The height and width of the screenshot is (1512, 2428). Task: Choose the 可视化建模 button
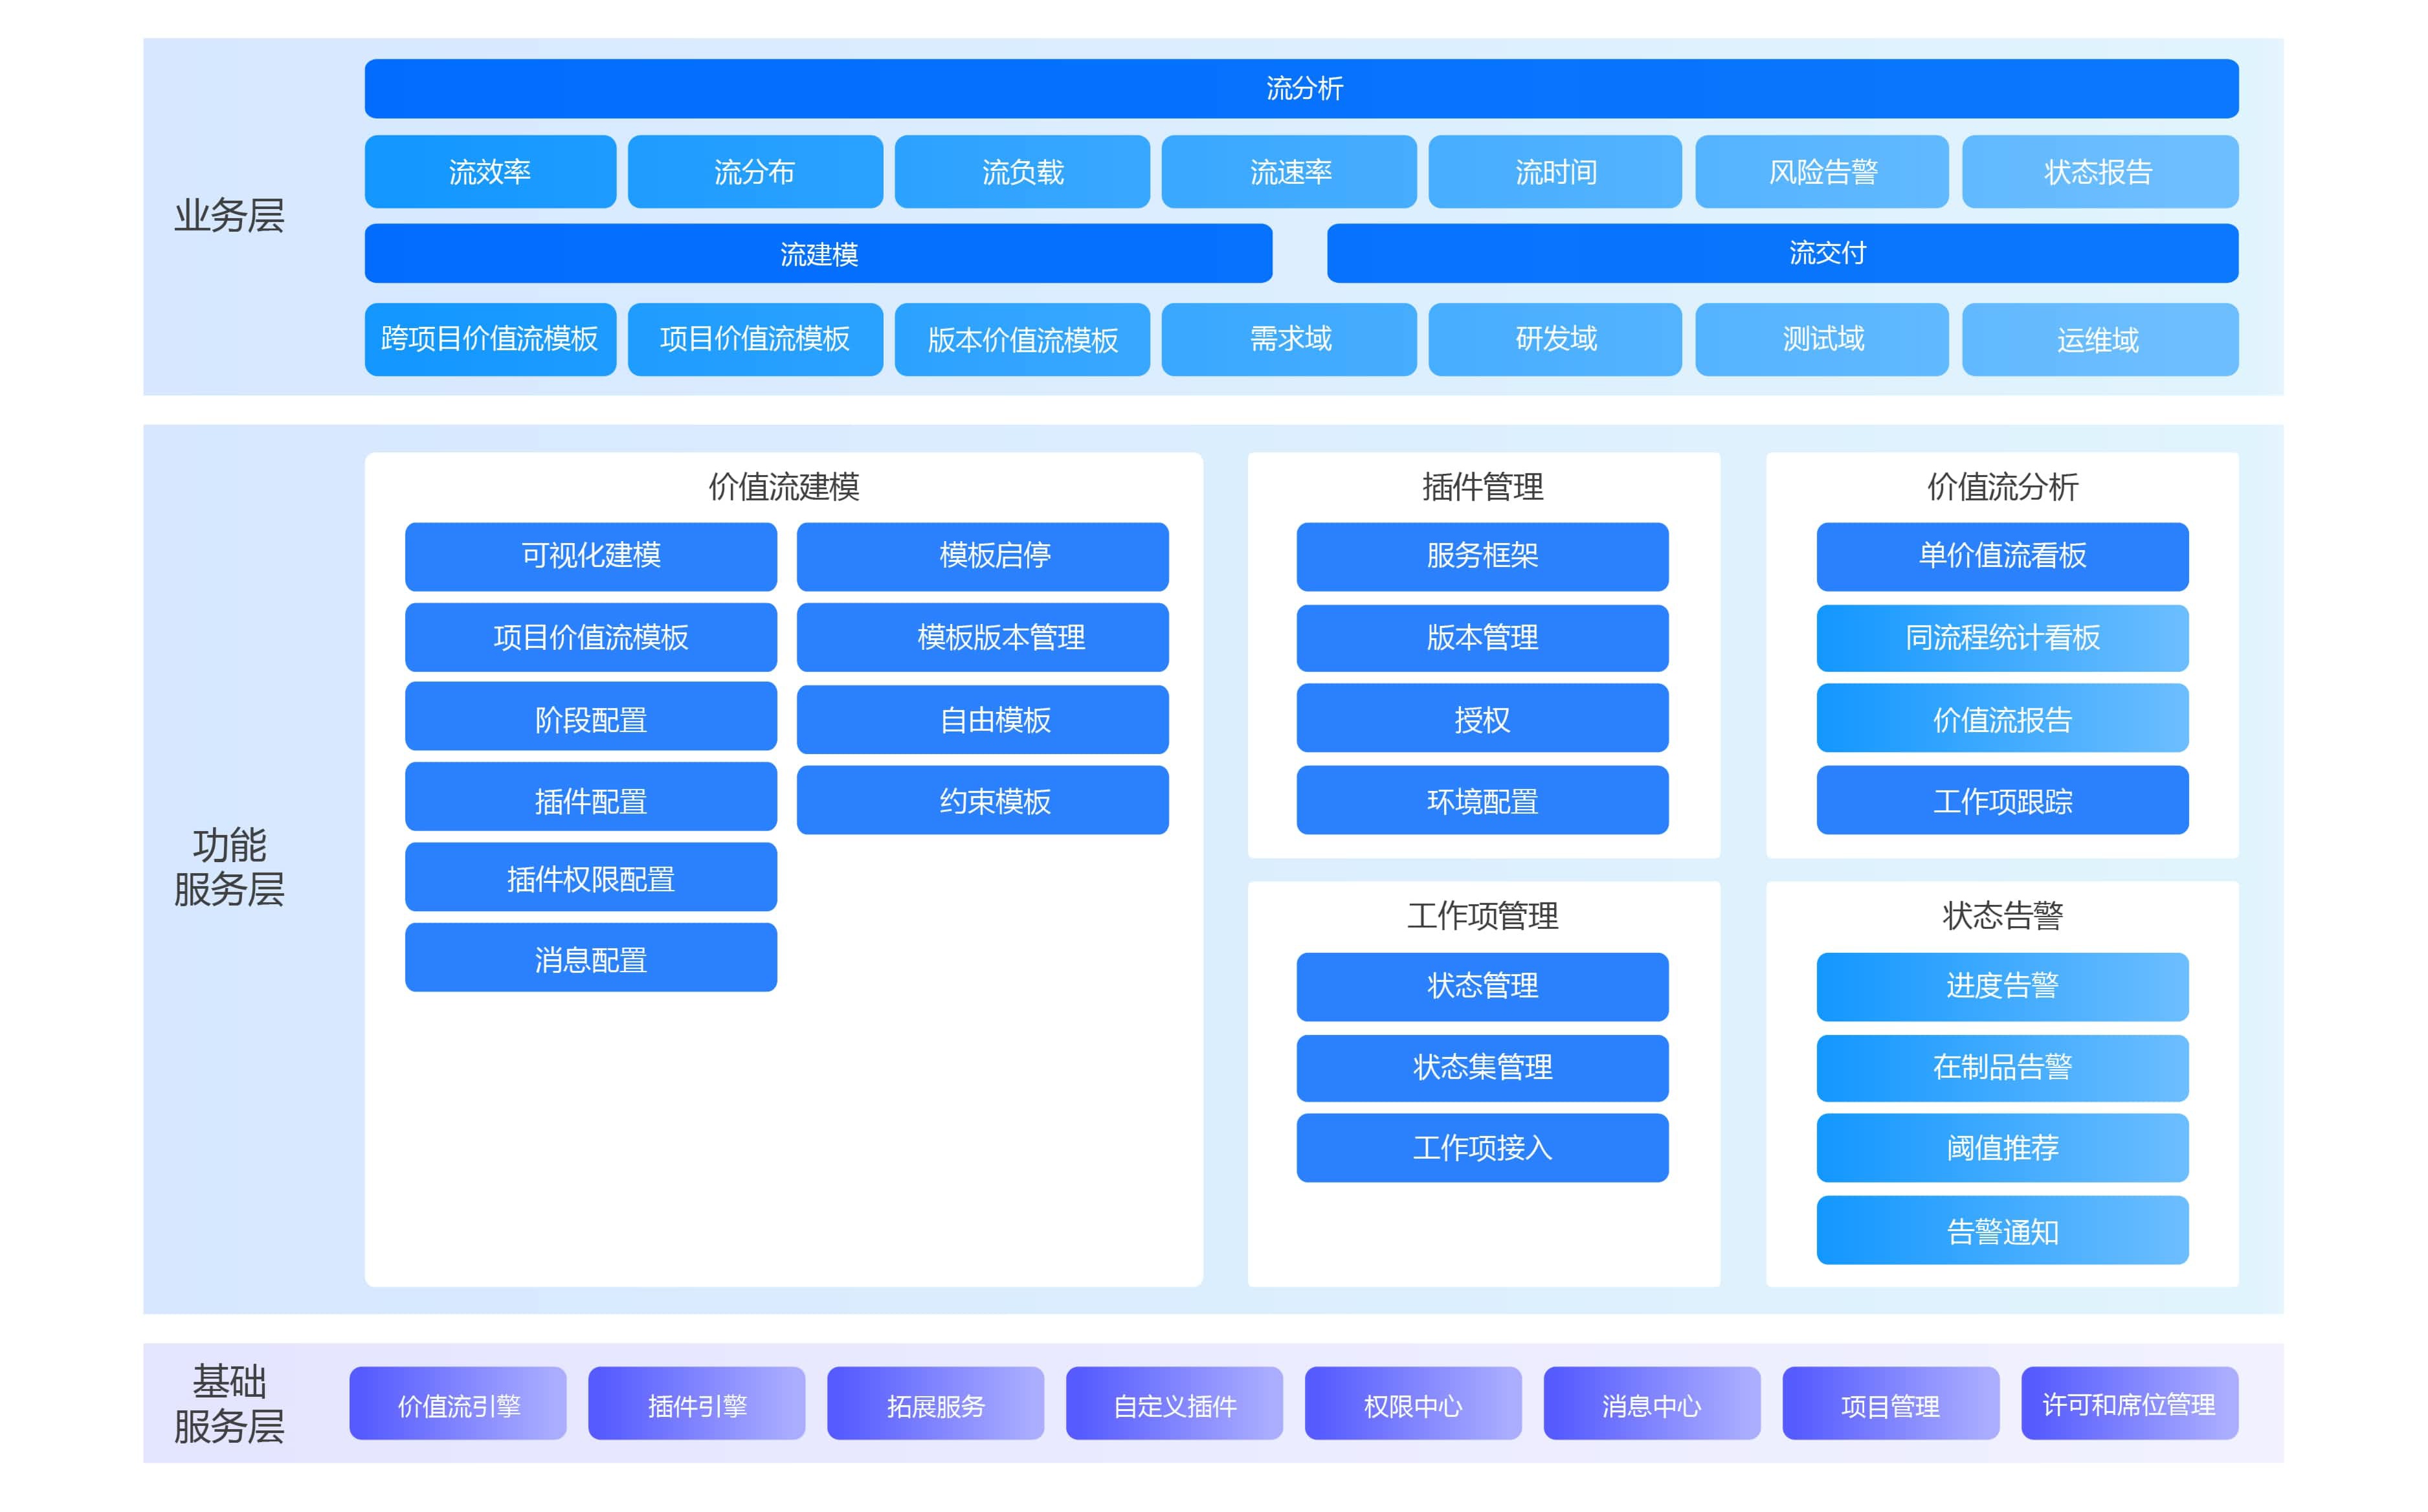pyautogui.click(x=590, y=556)
